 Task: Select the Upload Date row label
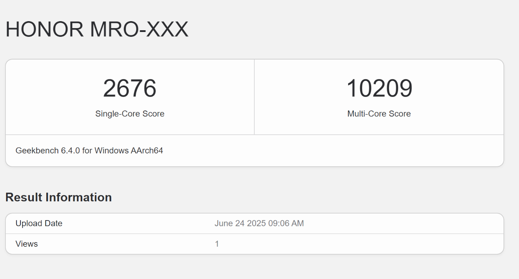coord(39,224)
